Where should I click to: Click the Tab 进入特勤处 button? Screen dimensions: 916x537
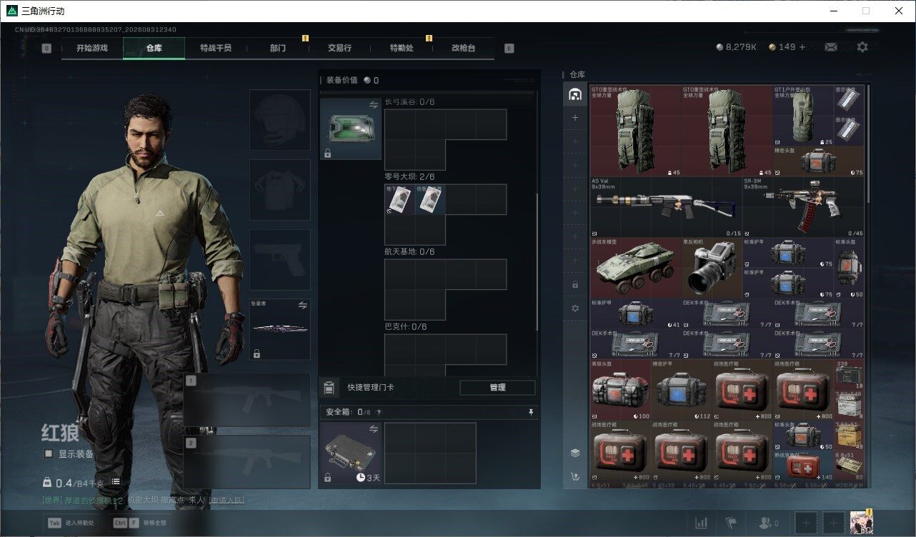[71, 523]
